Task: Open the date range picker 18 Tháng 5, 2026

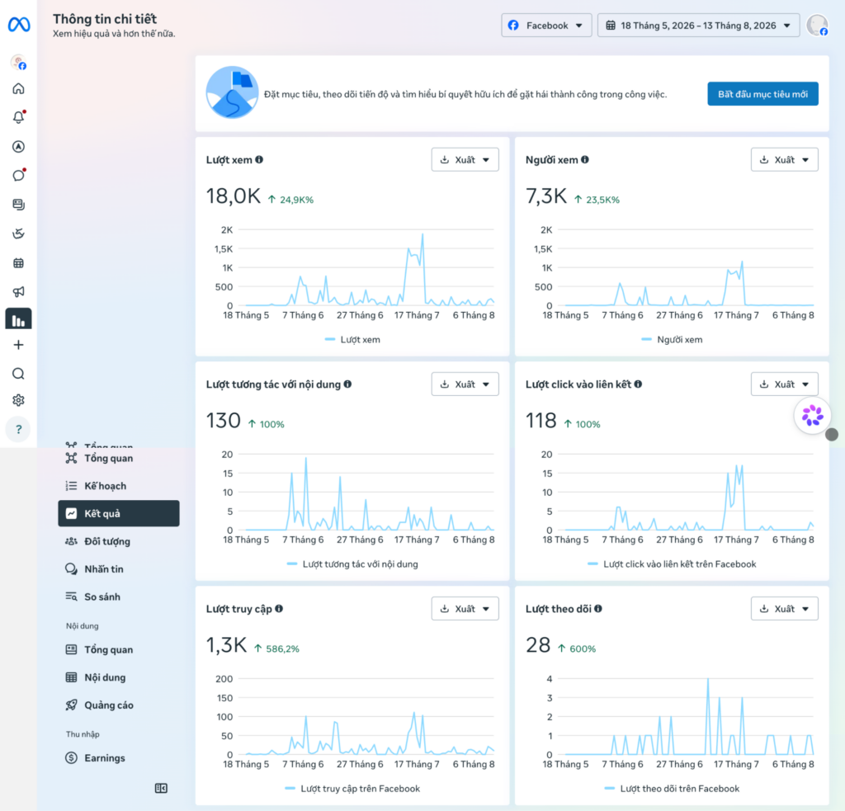Action: (x=698, y=26)
